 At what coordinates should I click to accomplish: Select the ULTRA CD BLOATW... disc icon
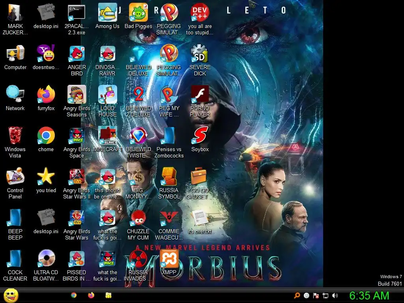coord(46,265)
